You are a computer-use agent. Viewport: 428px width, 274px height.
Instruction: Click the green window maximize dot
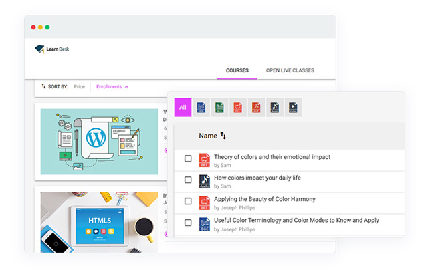tap(47, 27)
